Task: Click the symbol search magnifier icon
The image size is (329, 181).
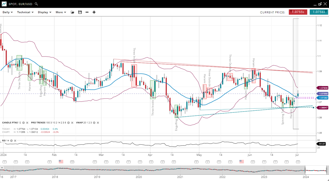Action: [x=36, y=4]
